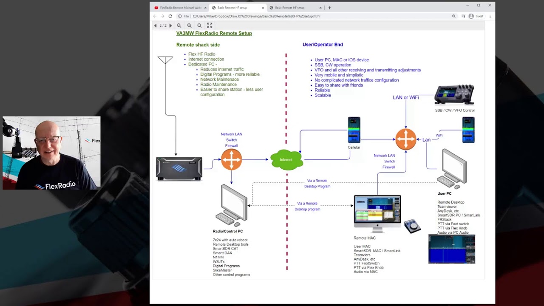Click the User PC label
Image resolution: width=544 pixels, height=306 pixels.
click(445, 193)
